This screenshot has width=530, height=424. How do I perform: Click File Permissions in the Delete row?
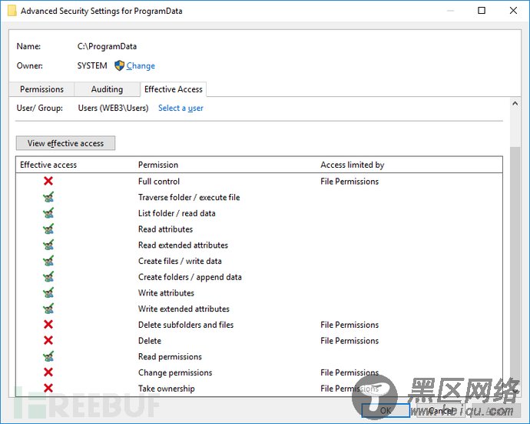(x=349, y=340)
